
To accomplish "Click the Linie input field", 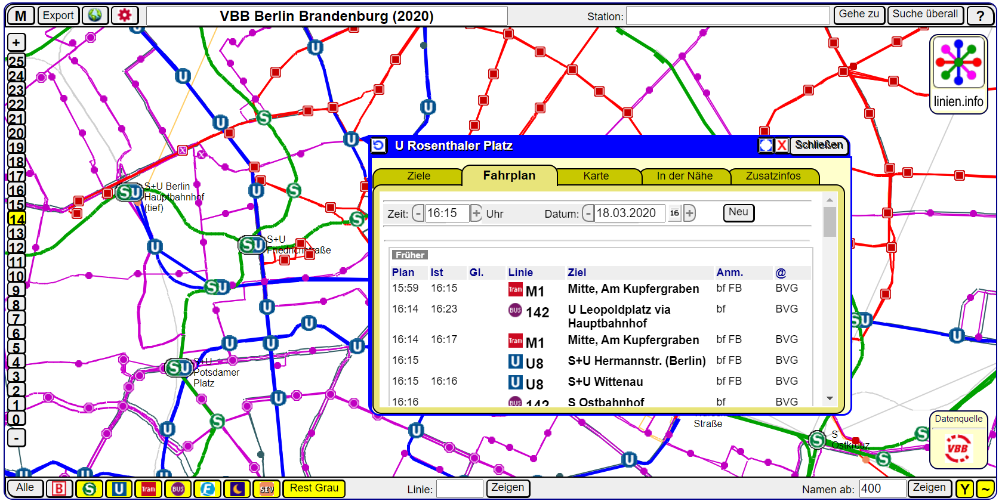I will 460,489.
